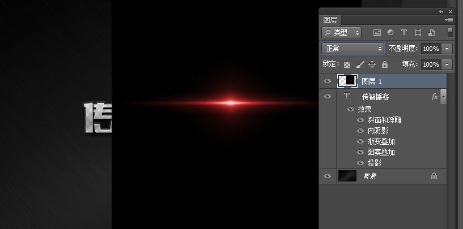Filter layers by adjustment layer icon
463x229 pixels.
pyautogui.click(x=390, y=32)
